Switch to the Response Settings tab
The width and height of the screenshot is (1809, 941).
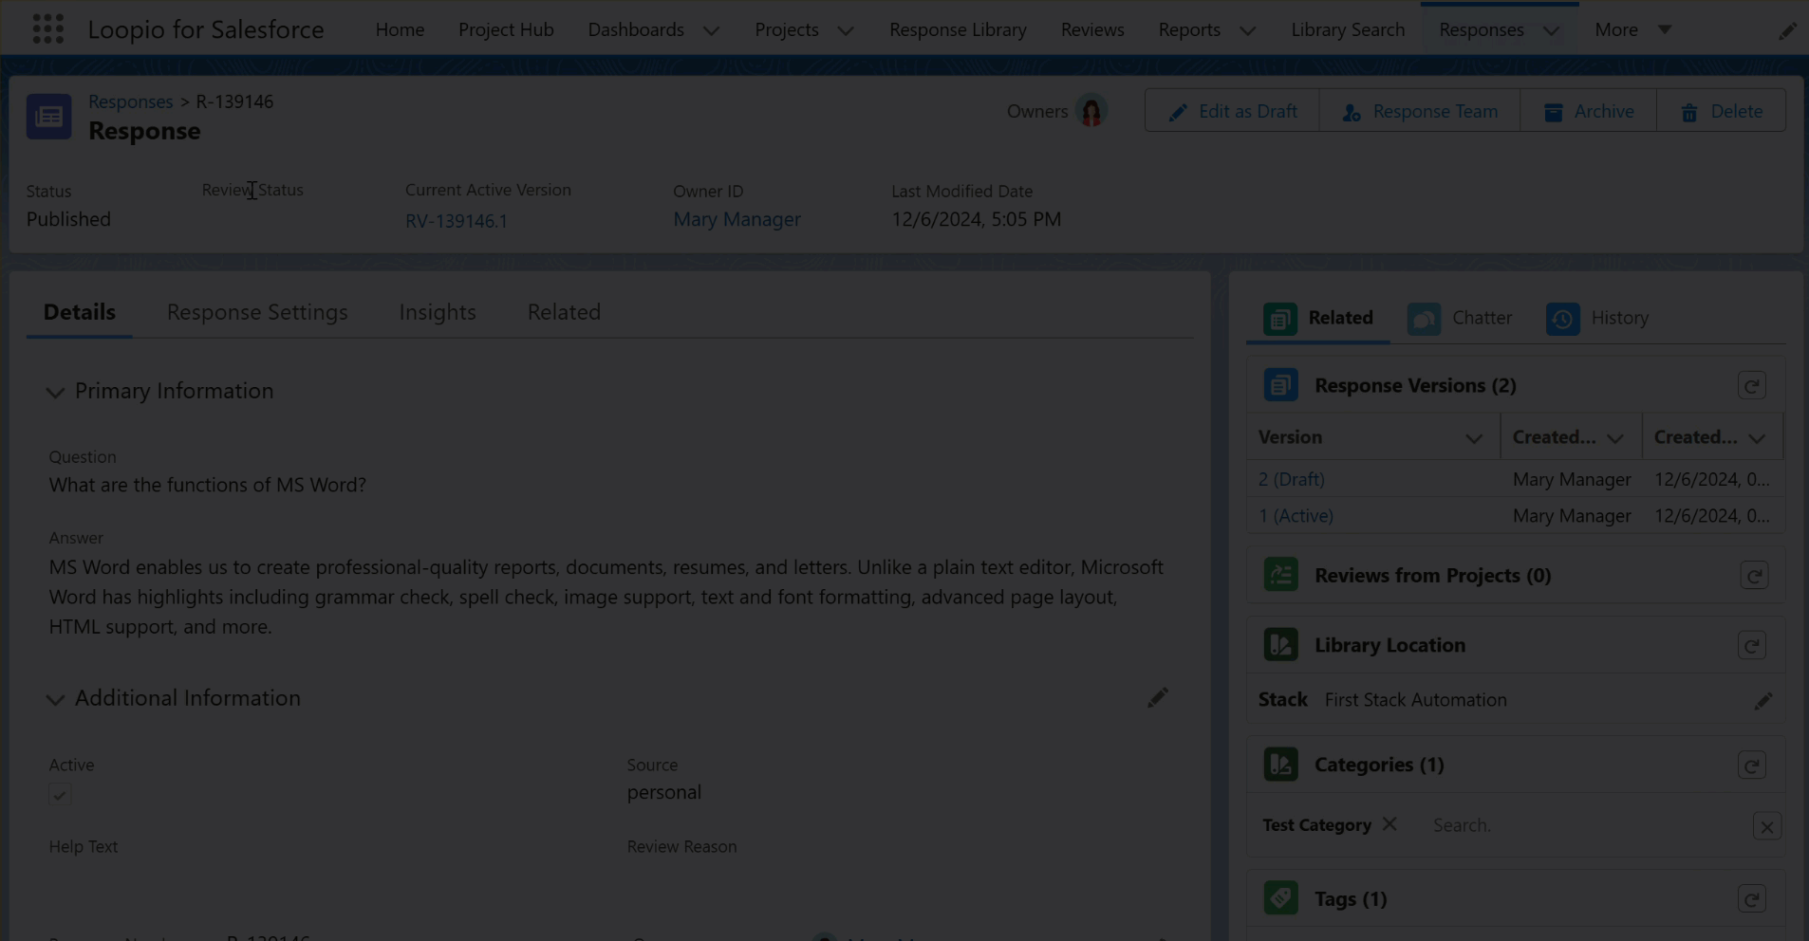tap(257, 312)
